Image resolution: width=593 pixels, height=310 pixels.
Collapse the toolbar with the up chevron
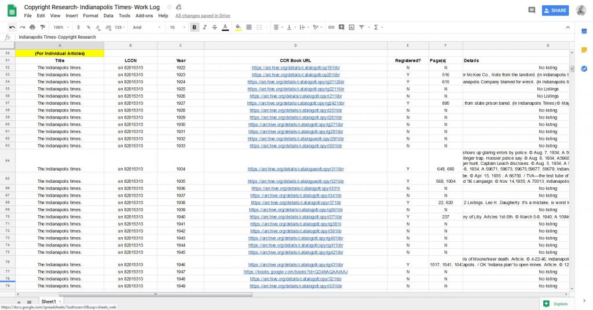coord(568,27)
